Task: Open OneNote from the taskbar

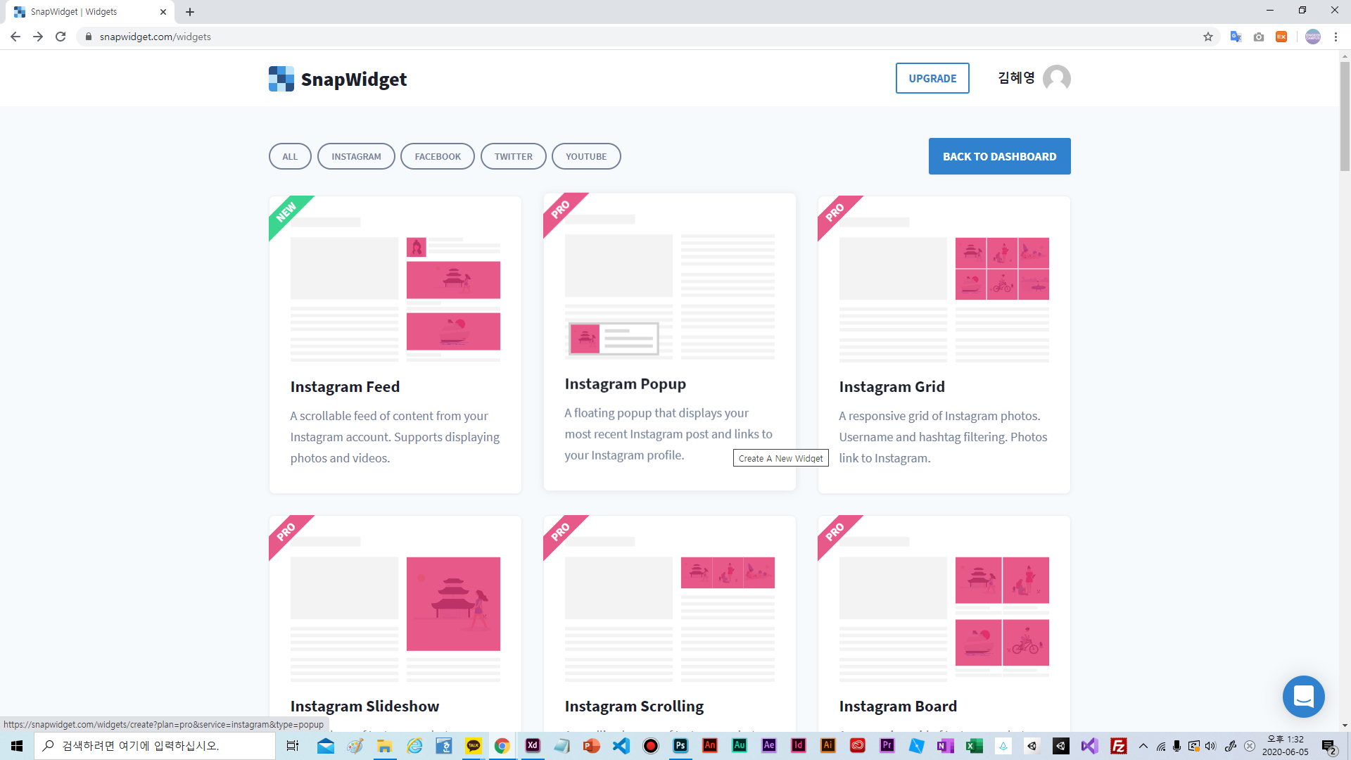Action: coord(945,745)
